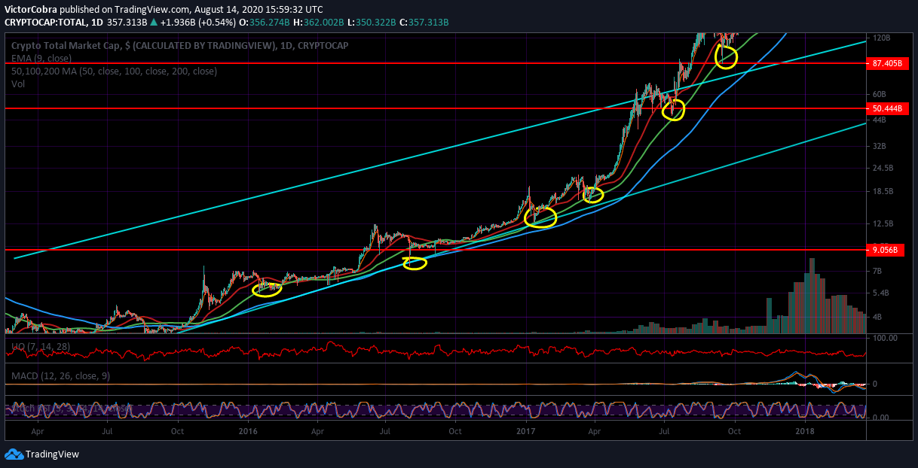Click the 120B price axis label
Image resolution: width=918 pixels, height=468 pixels.
pos(882,38)
